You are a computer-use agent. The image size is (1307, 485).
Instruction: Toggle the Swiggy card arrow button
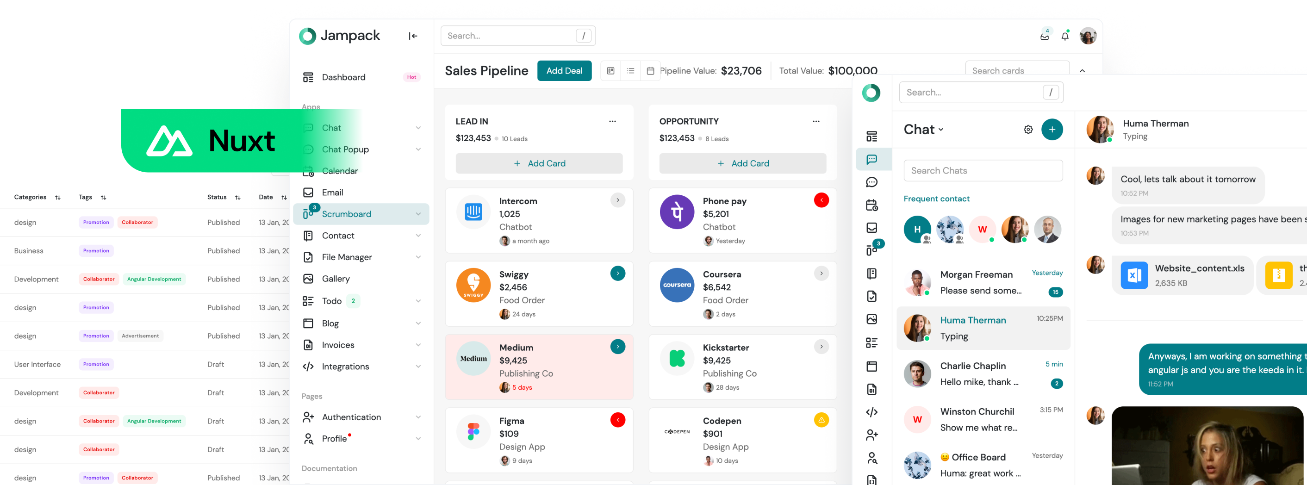[617, 274]
